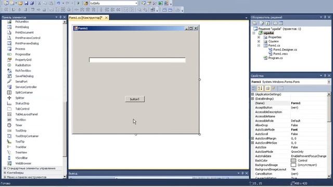Pin the Toolbox panel with pushpin
The width and height of the screenshot is (333, 187).
pyautogui.click(x=60, y=17)
